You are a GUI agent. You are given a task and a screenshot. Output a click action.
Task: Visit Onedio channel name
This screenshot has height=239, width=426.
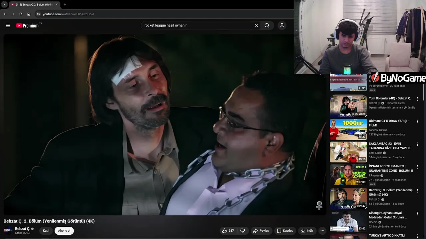pos(373,222)
